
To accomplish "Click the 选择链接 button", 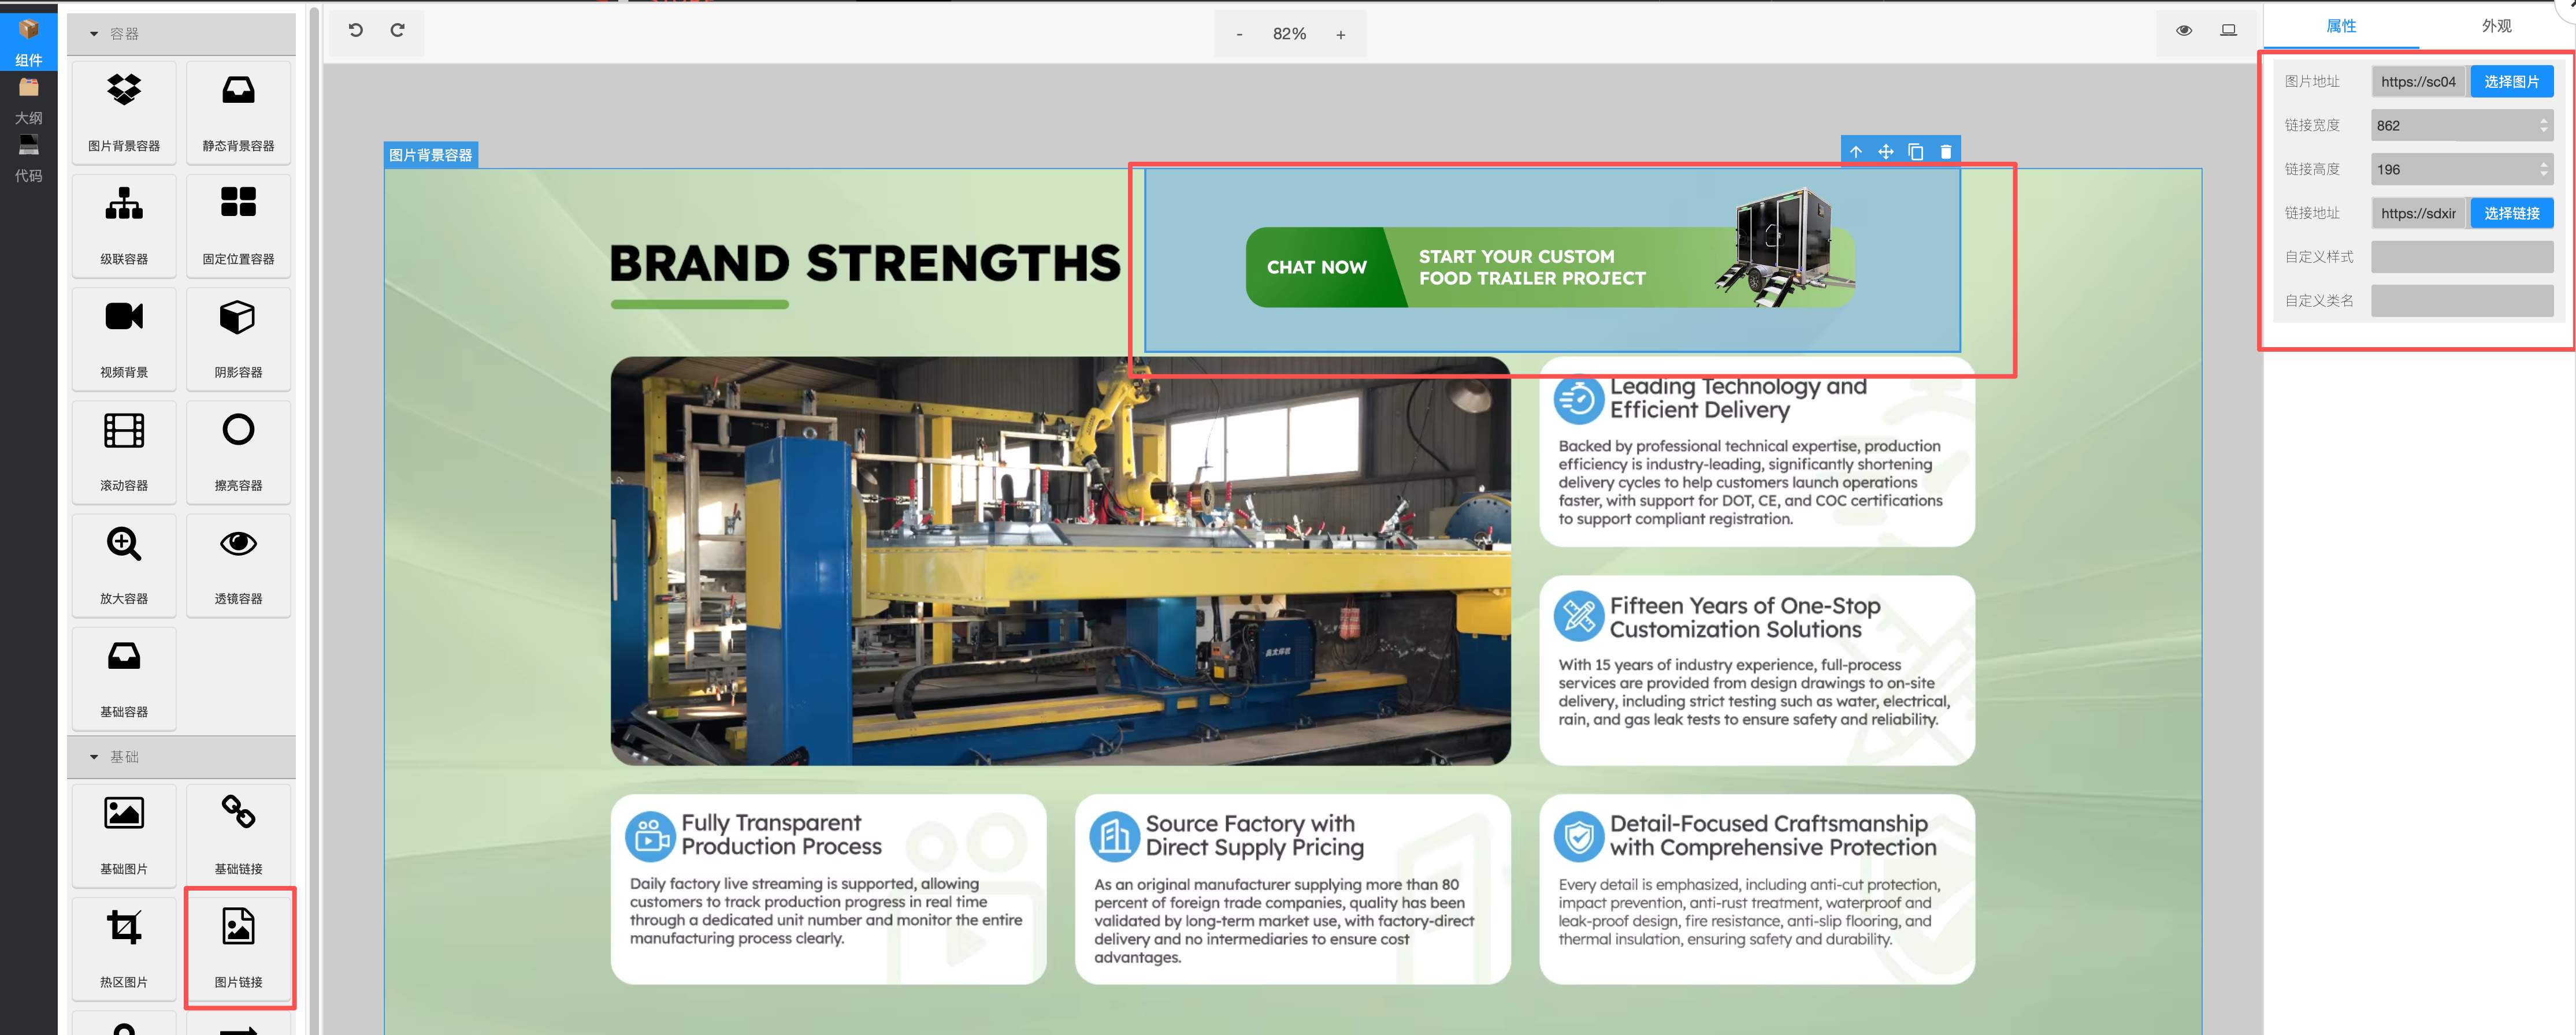I will click(2512, 213).
